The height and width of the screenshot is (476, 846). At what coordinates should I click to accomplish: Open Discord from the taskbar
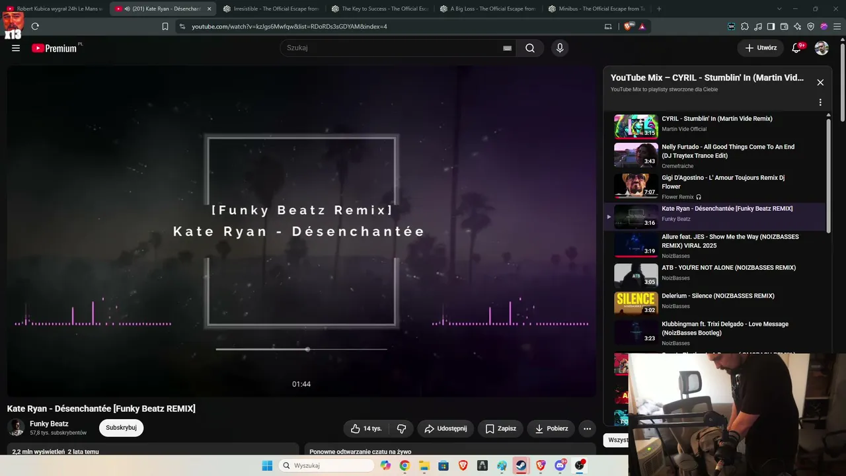point(560,465)
